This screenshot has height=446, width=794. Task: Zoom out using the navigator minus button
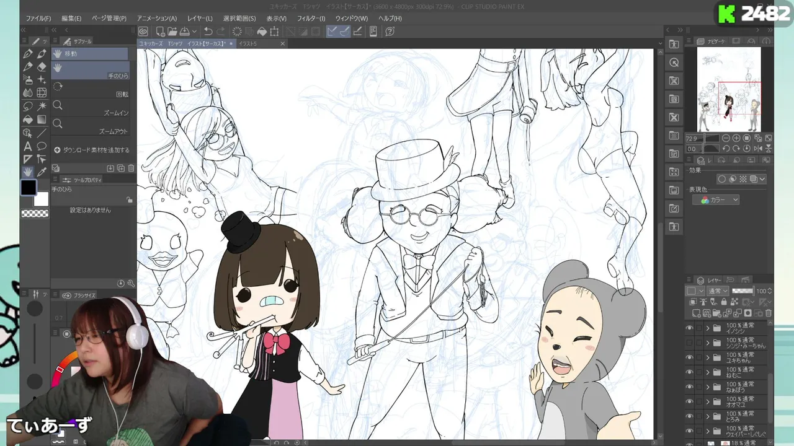(726, 139)
